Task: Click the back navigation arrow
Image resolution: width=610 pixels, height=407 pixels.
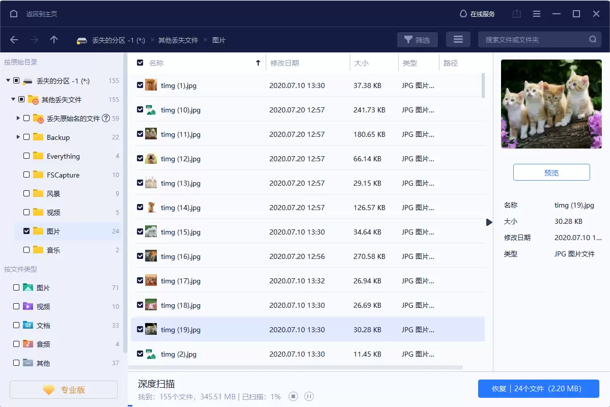Action: pos(14,40)
